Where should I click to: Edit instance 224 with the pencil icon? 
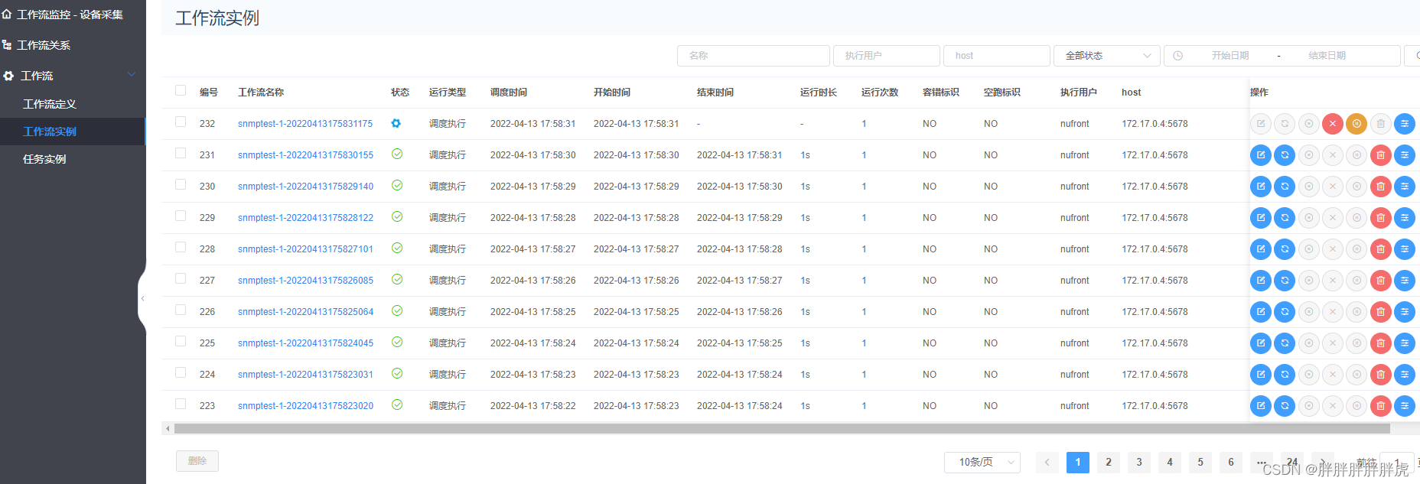coord(1261,375)
